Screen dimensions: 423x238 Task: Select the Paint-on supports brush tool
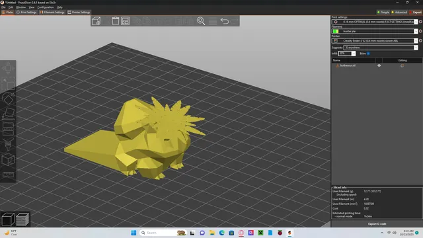point(8,144)
